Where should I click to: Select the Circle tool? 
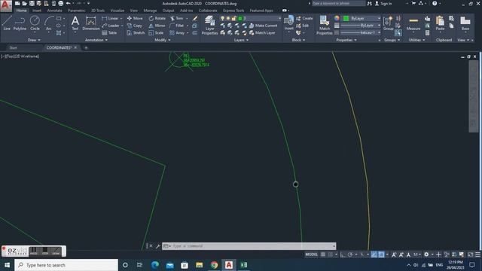[x=35, y=23]
